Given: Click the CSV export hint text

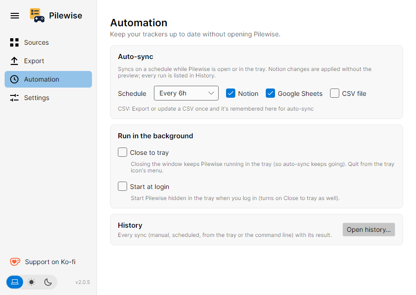Looking at the screenshot, I should [x=216, y=109].
